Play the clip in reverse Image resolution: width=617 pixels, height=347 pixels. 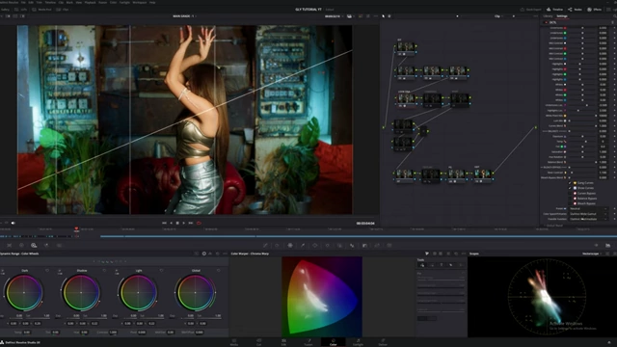point(171,223)
